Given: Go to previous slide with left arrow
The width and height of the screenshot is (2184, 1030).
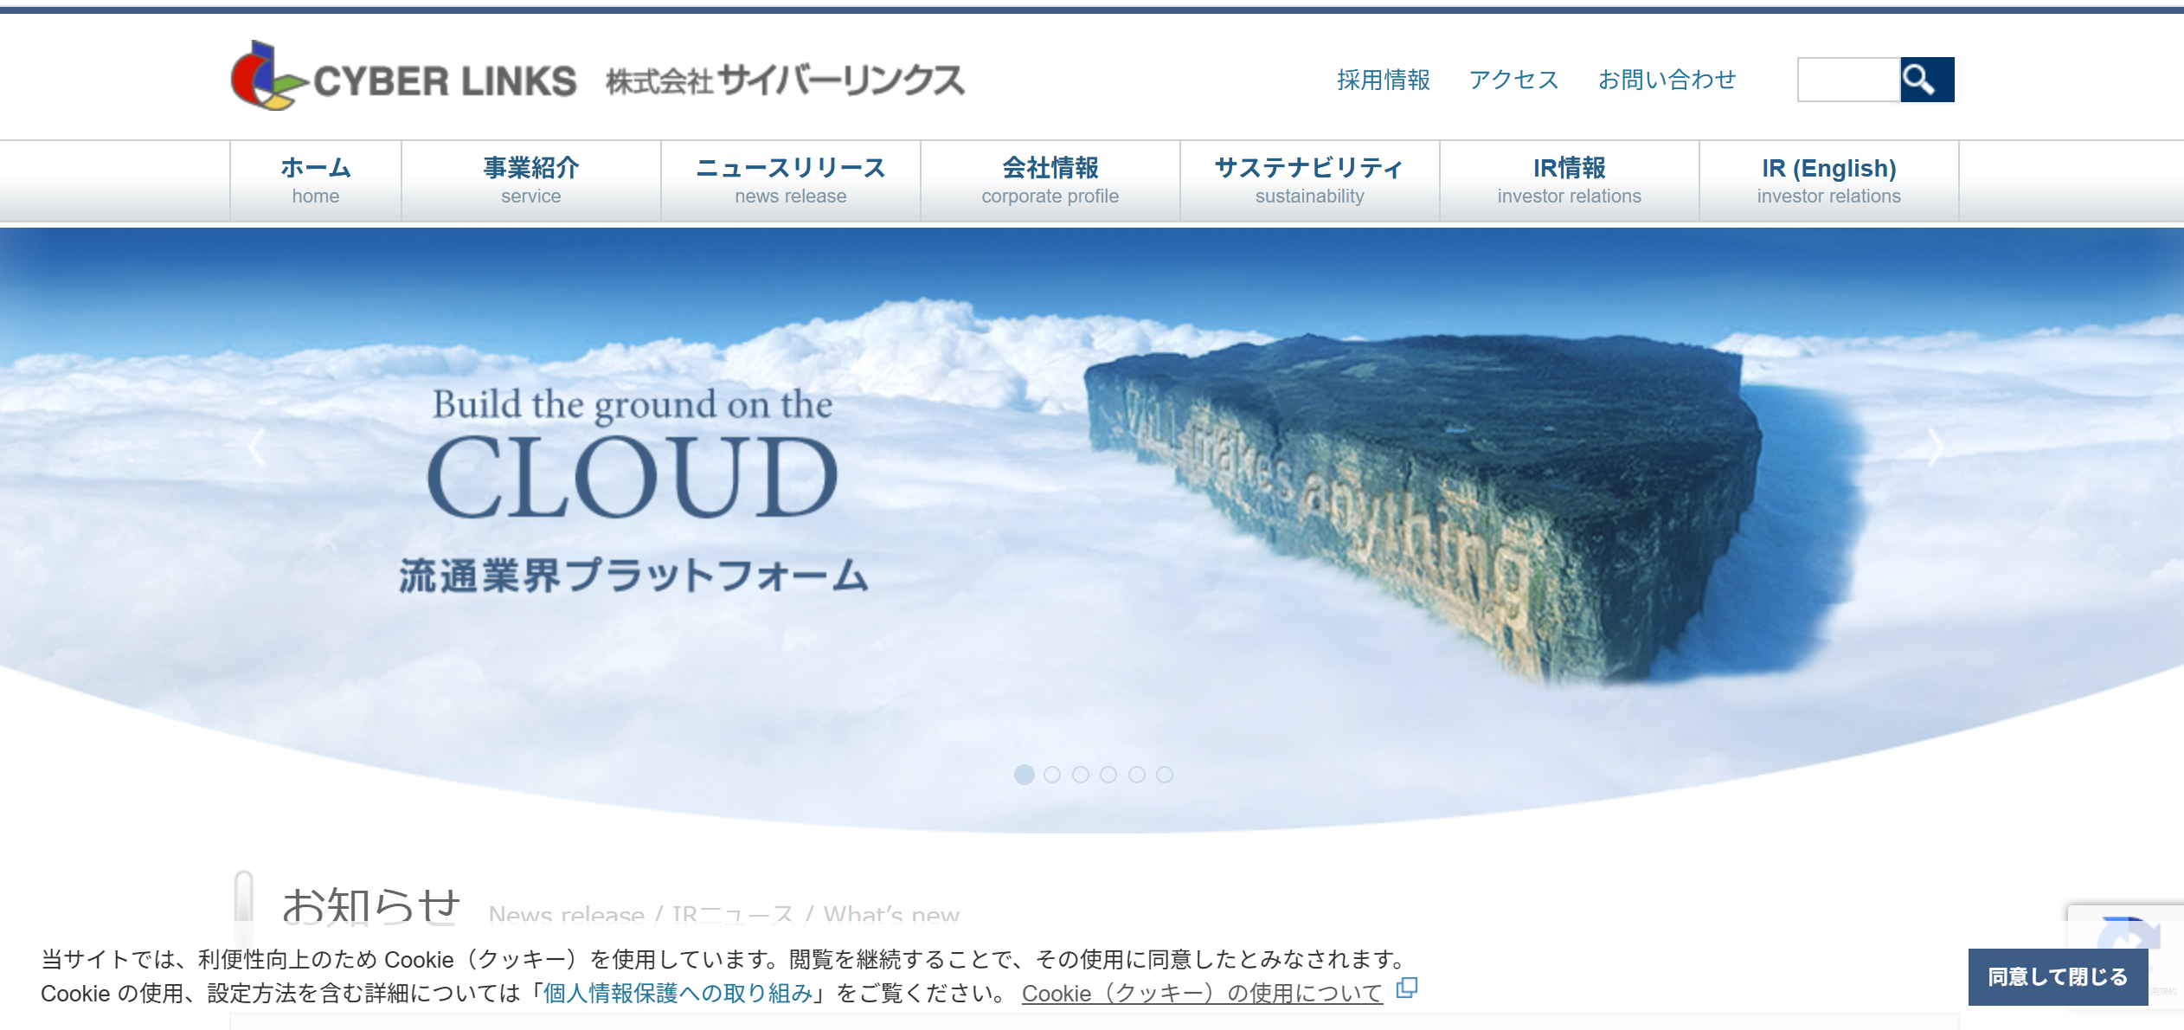Looking at the screenshot, I should pyautogui.click(x=256, y=447).
